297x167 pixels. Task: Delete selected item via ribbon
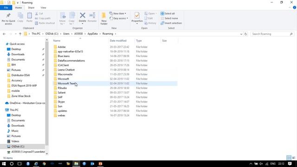83,18
